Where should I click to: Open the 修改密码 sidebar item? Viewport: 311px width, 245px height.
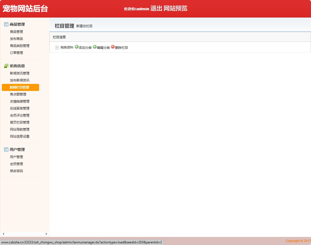16,171
